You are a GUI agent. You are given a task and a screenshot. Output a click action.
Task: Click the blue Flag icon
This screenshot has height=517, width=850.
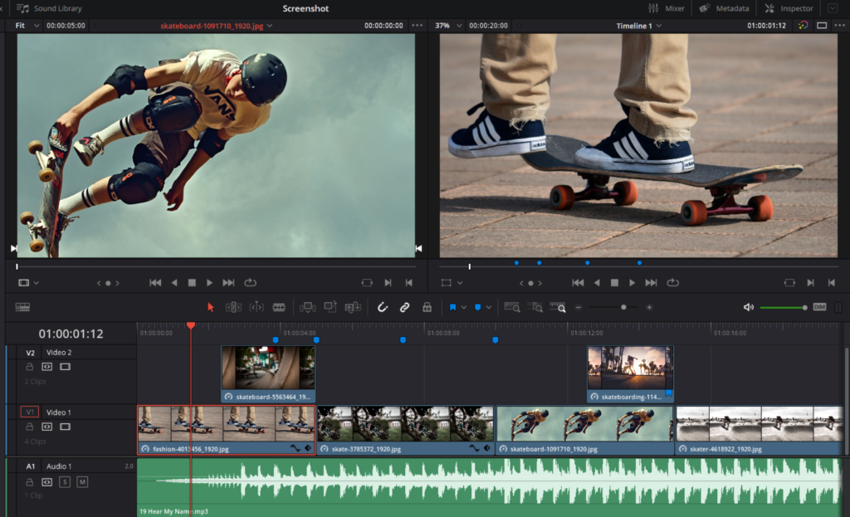point(453,307)
